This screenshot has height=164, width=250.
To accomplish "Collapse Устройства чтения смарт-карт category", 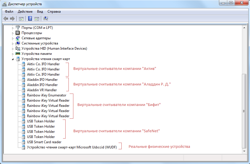I will [x=13, y=59].
